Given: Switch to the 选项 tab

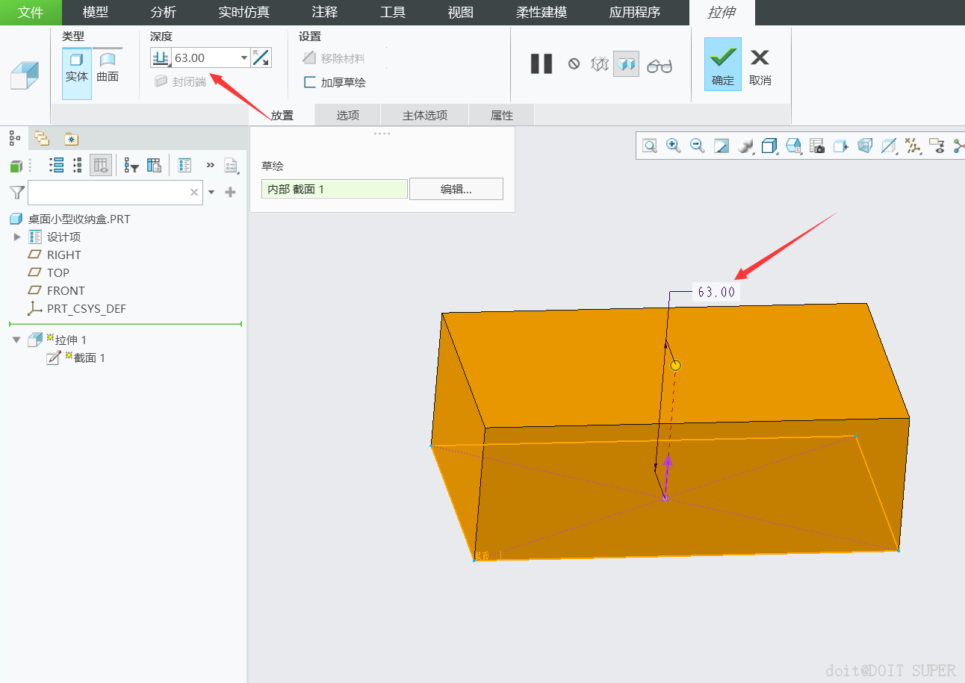Looking at the screenshot, I should click(348, 115).
